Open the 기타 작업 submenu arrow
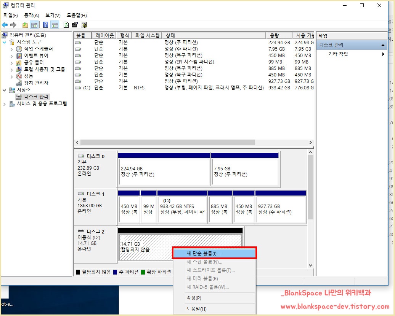The image size is (395, 316). (383, 54)
